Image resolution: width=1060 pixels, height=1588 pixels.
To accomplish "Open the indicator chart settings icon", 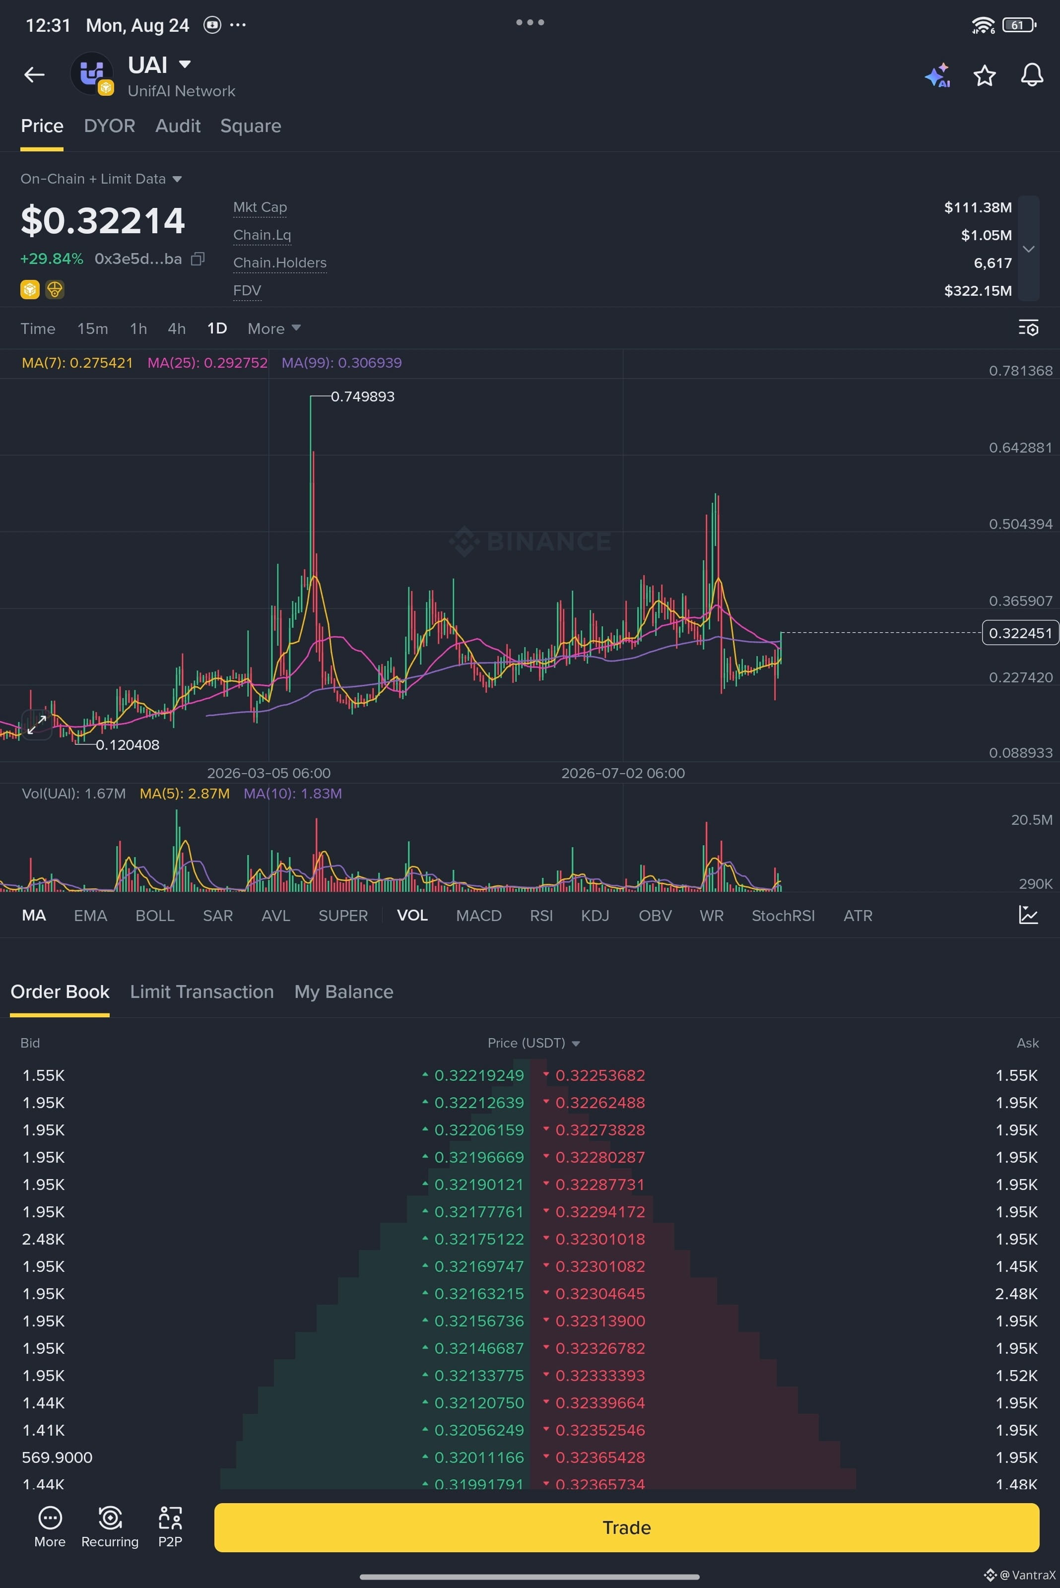I will click(x=1028, y=916).
